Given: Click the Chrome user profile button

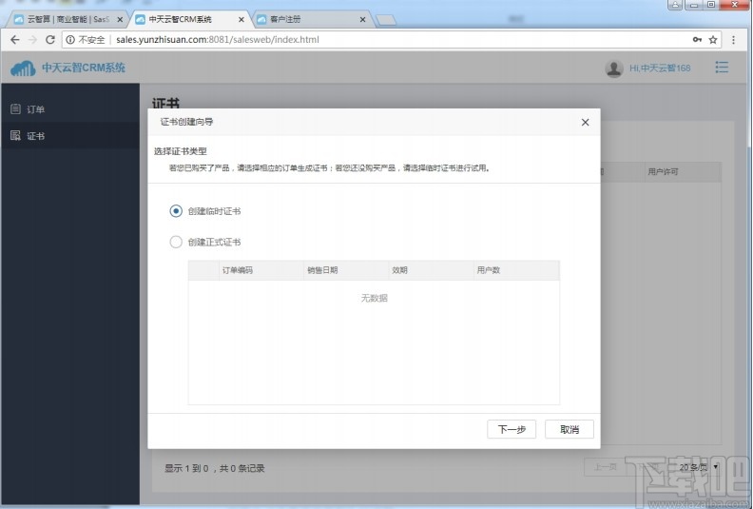Looking at the screenshot, I should coord(675,5).
